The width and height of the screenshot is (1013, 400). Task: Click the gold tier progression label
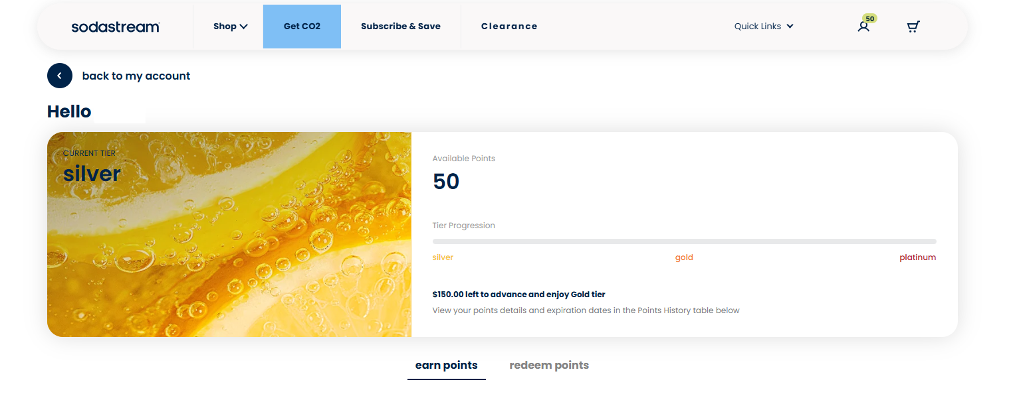pyautogui.click(x=684, y=257)
